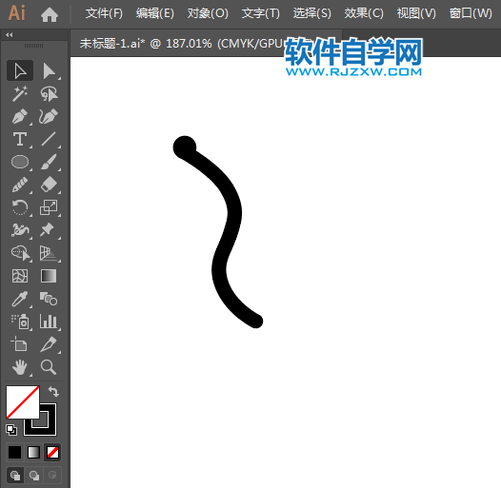The image size is (501, 488).
Task: Select the Direct Selection tool
Action: (49, 70)
